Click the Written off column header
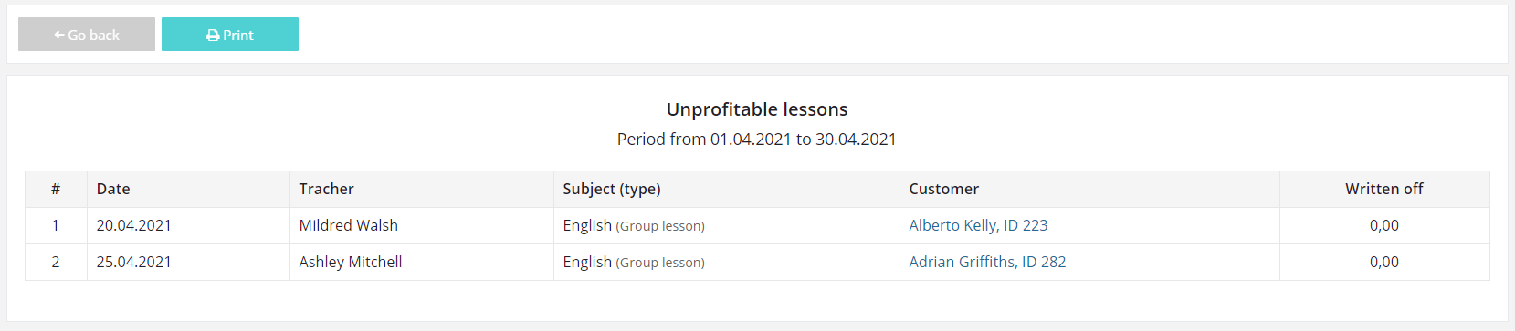 [x=1384, y=189]
